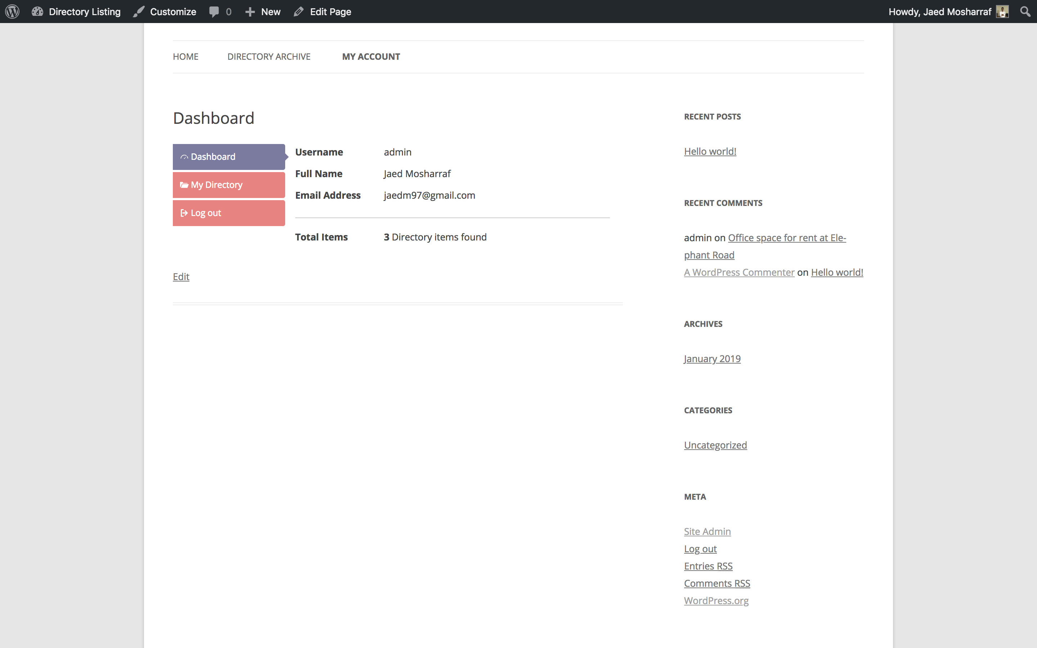Select the Dashboard sidebar tab
This screenshot has height=648, width=1037.
pos(229,157)
